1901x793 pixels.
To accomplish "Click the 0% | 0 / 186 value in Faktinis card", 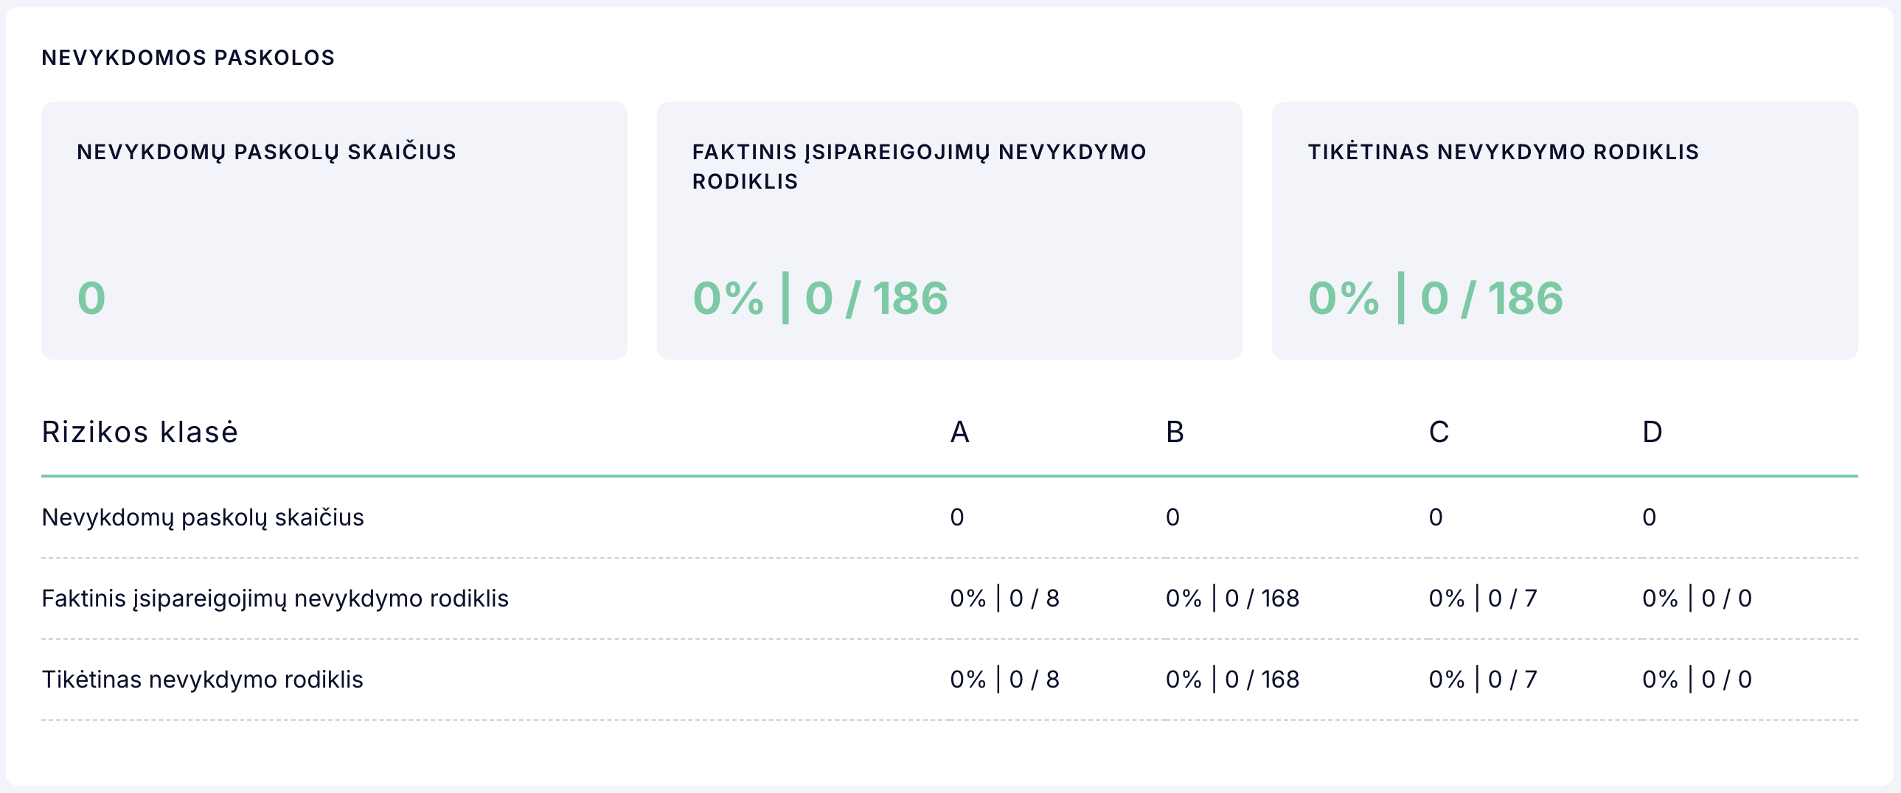I will 820,298.
